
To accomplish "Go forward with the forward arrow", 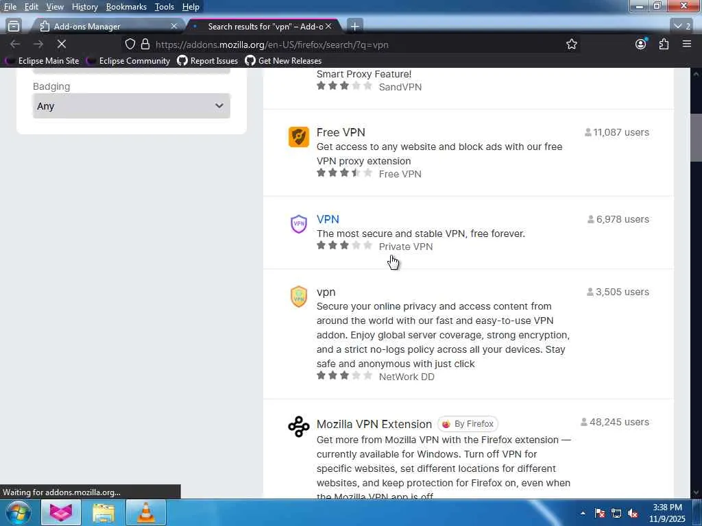I will pyautogui.click(x=38, y=44).
